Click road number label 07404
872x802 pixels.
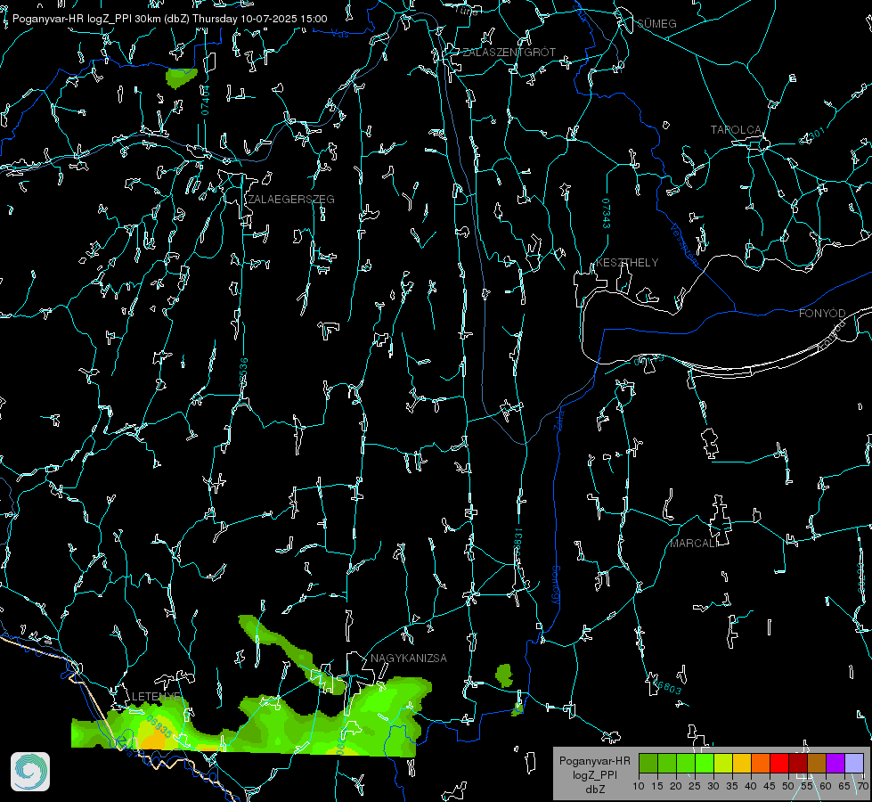(205, 101)
